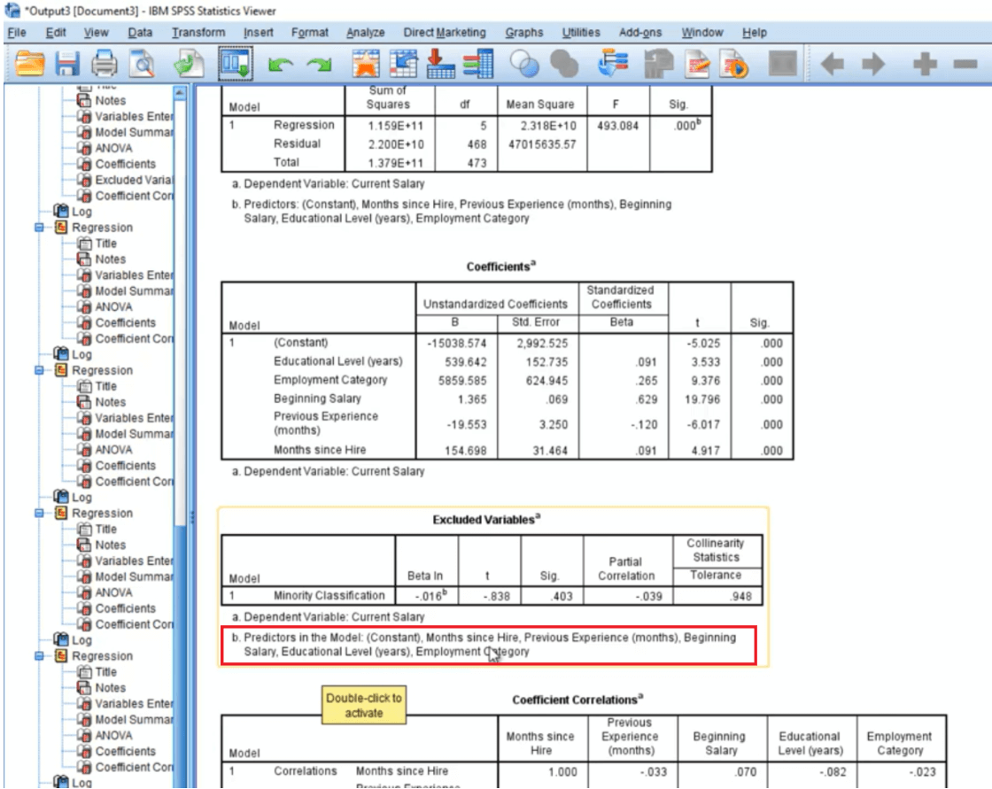Viewport: 992px width, 789px height.
Task: Select last output using the blue tree icon
Action: click(x=612, y=64)
